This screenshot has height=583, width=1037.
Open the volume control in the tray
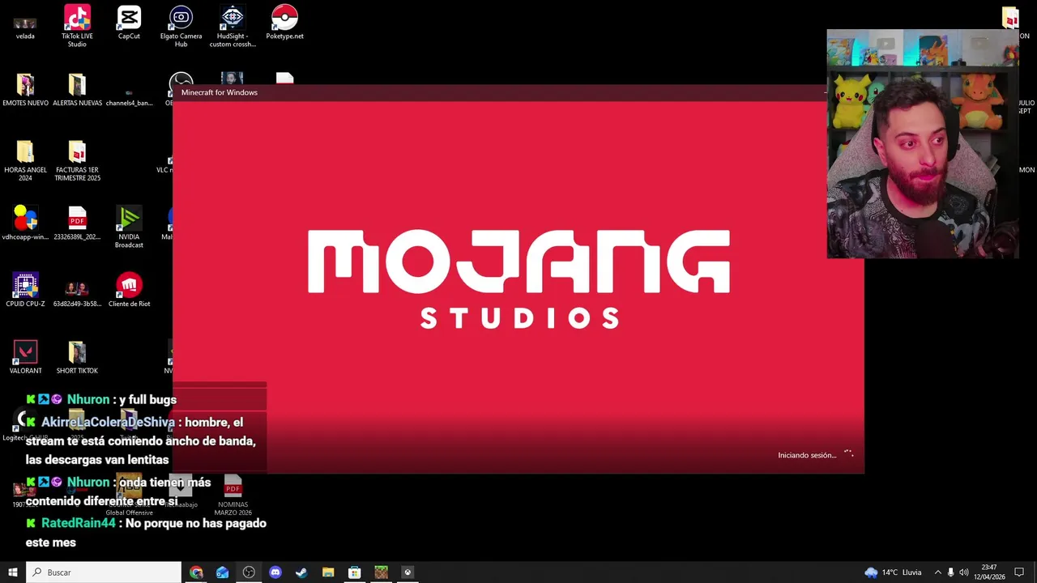[964, 572]
